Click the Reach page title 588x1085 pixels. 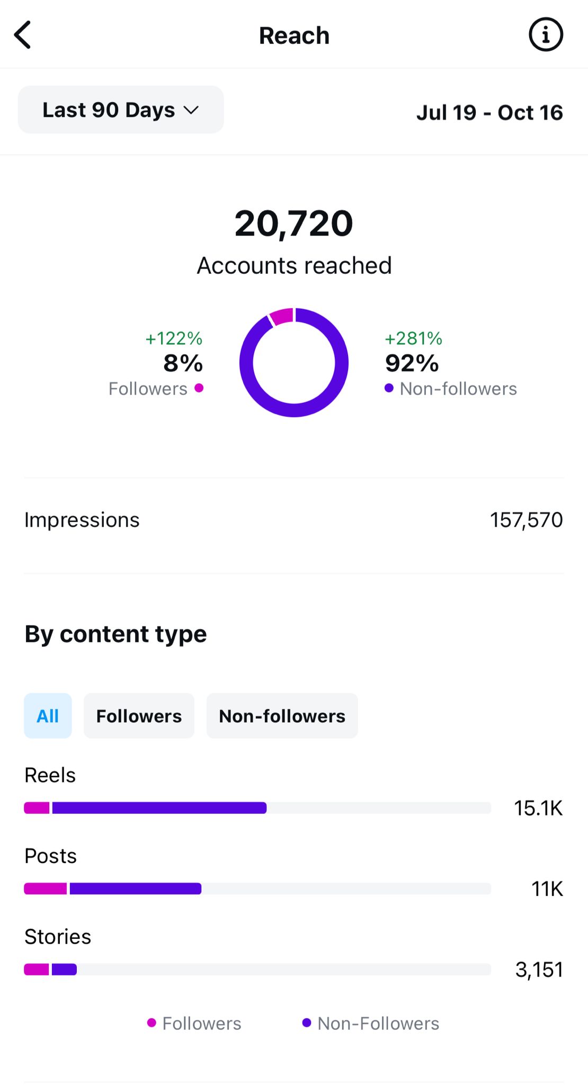[x=294, y=36]
